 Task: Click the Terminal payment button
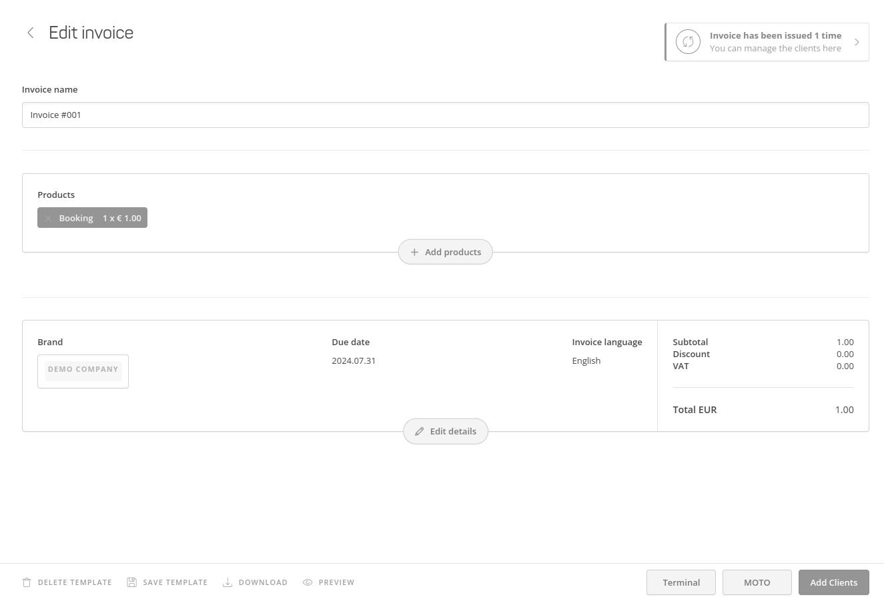(681, 582)
